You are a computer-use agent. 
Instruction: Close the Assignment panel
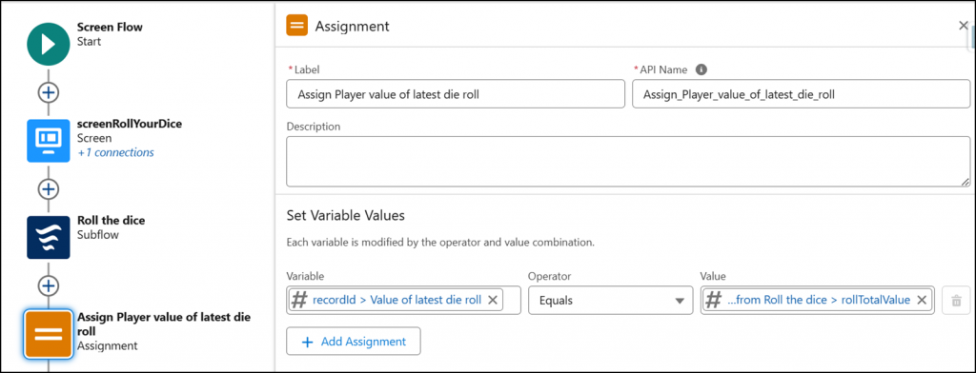(x=964, y=26)
